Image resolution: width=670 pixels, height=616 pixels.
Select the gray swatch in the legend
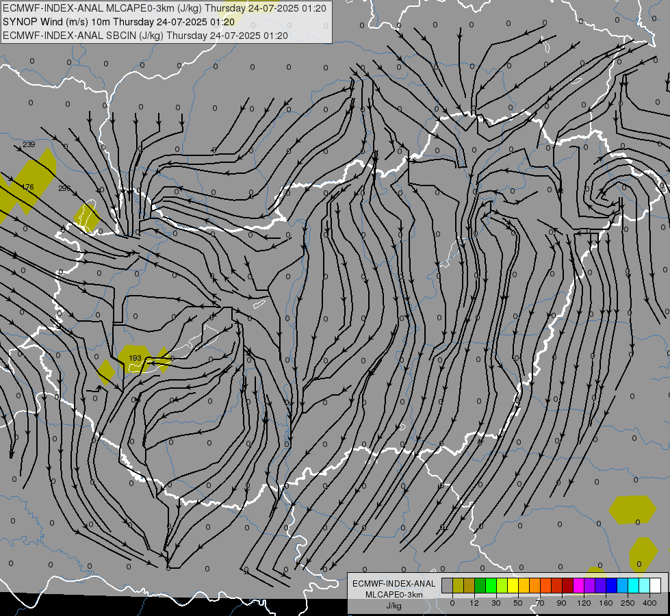(448, 586)
